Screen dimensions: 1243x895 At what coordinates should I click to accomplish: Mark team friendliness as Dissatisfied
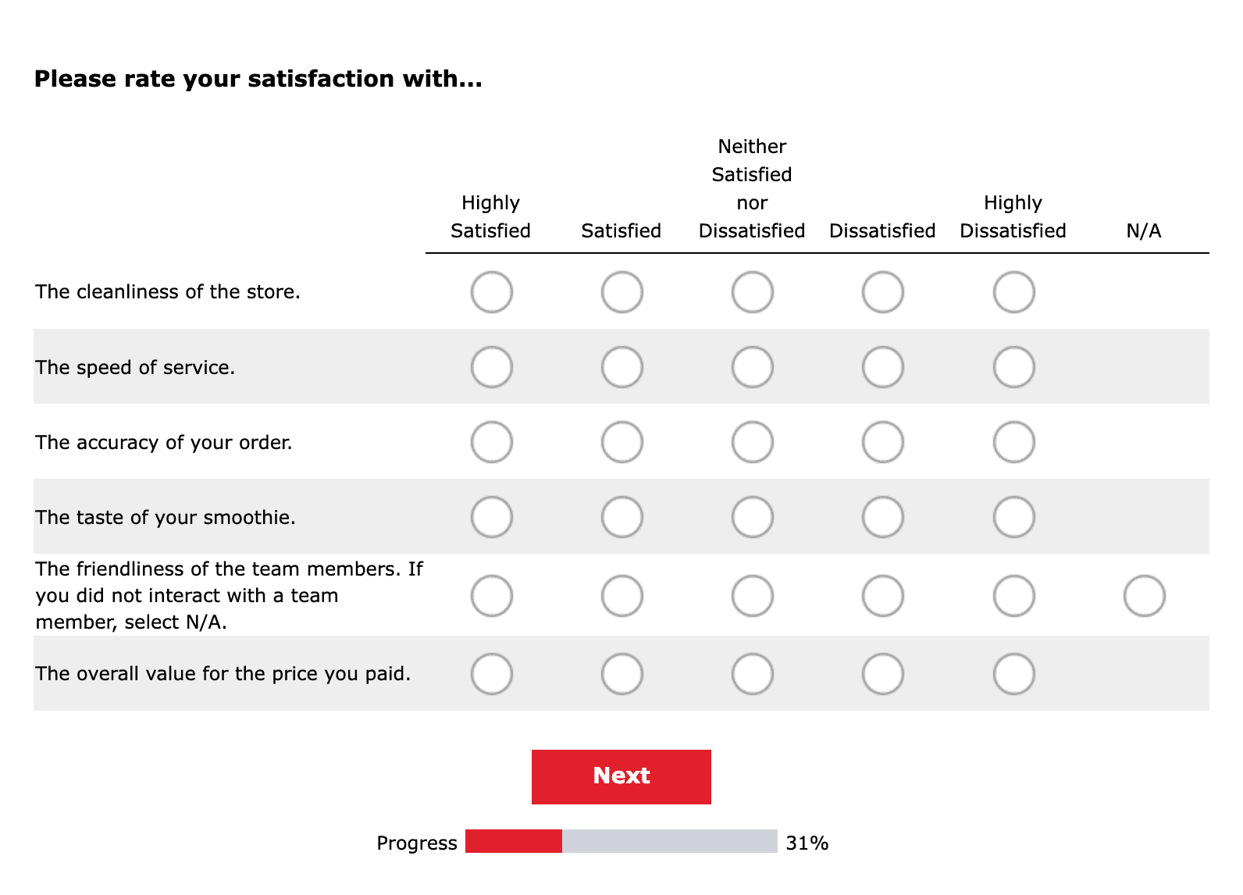click(x=883, y=596)
